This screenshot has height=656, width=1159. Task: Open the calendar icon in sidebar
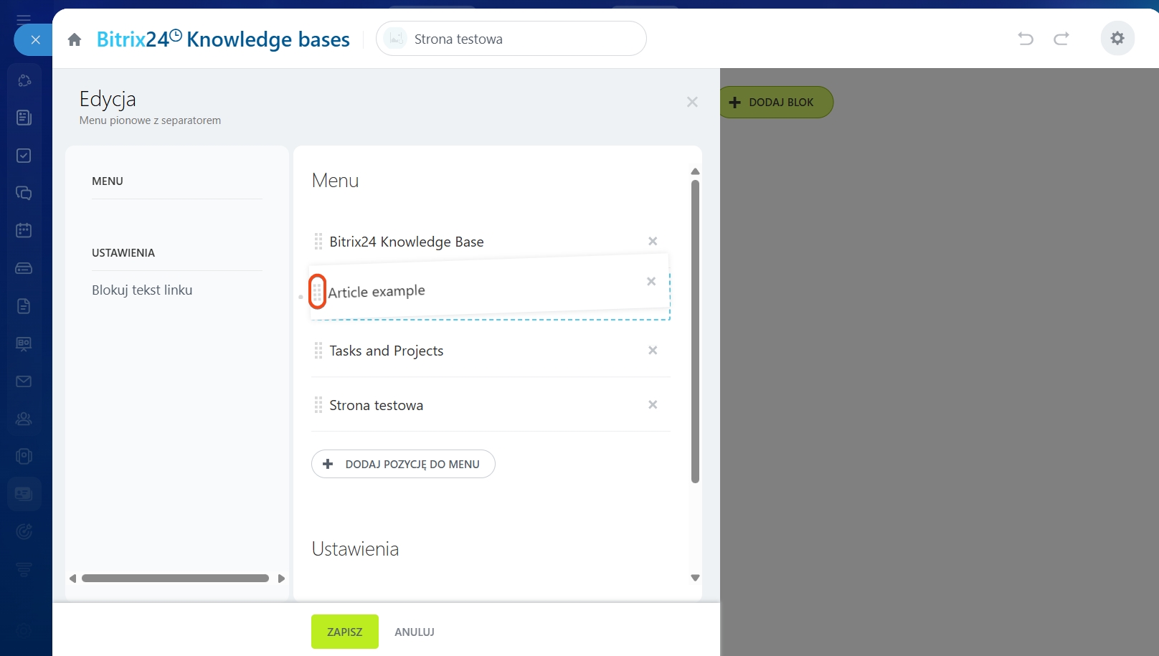pos(24,230)
